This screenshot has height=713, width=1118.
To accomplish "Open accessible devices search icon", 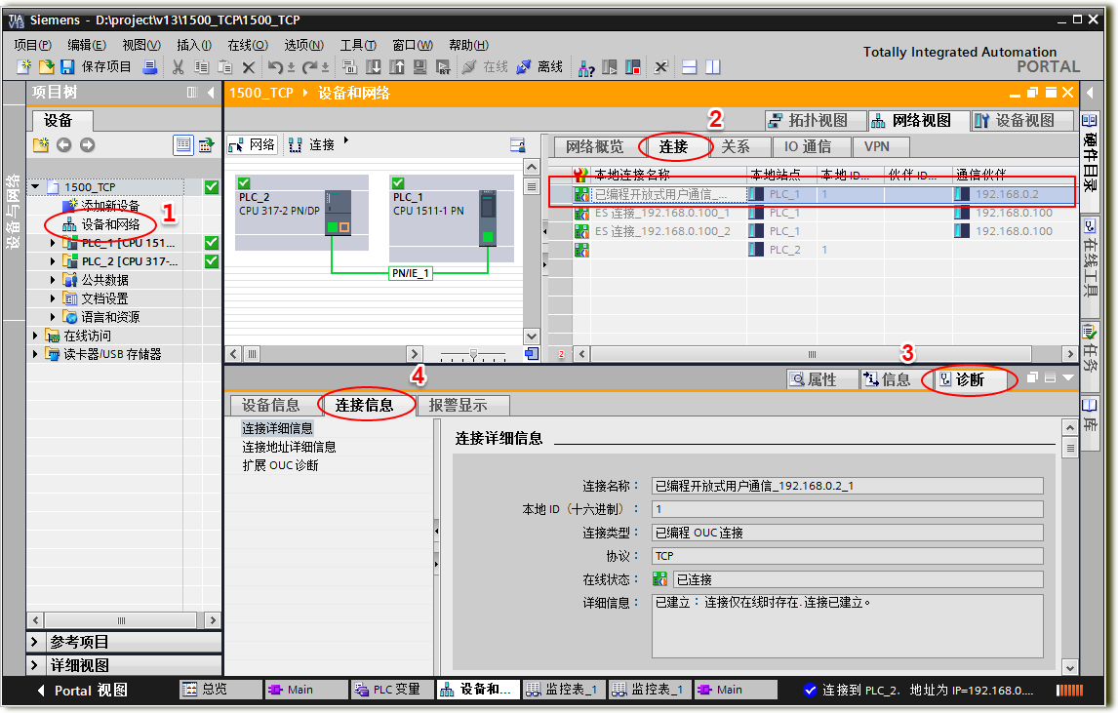I will coord(586,67).
